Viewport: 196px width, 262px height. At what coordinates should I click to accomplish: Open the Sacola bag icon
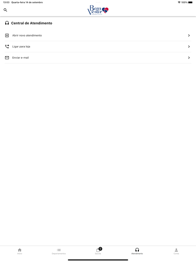[98, 250]
